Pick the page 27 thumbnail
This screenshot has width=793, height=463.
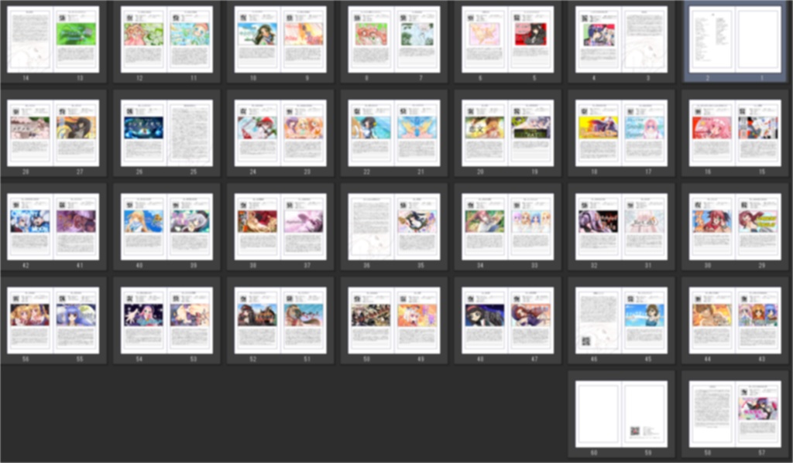coord(76,133)
